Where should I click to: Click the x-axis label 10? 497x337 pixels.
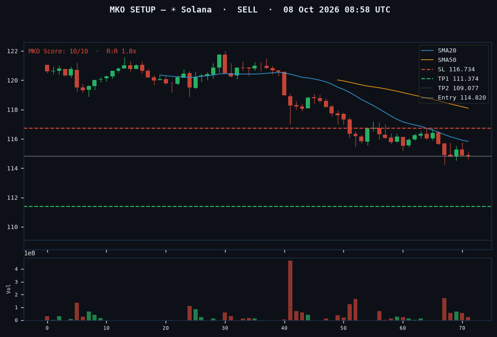(x=107, y=328)
